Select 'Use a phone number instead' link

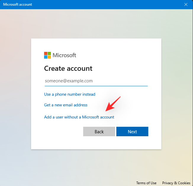(70, 94)
